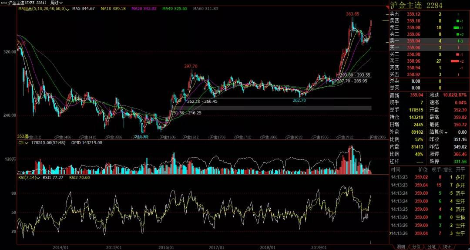Click the 内盘 81413 value
The height and width of the screenshot is (250, 470).
point(417,147)
